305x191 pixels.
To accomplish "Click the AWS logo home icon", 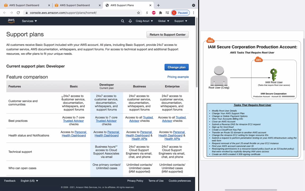I will 11,21.
